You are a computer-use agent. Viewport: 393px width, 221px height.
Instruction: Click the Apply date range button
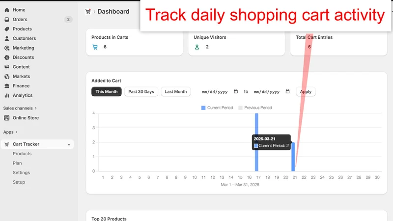306,92
